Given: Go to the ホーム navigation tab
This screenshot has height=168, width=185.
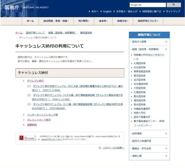Looking at the screenshot, I should (30, 21).
